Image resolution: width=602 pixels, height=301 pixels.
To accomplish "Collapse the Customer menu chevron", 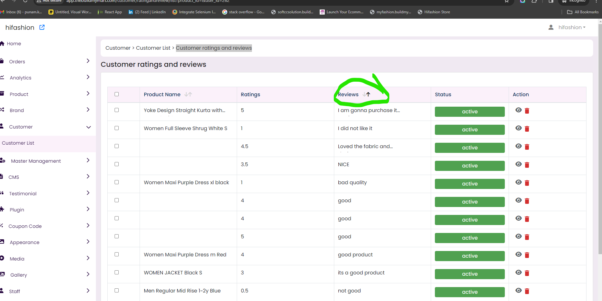I will 89,127.
